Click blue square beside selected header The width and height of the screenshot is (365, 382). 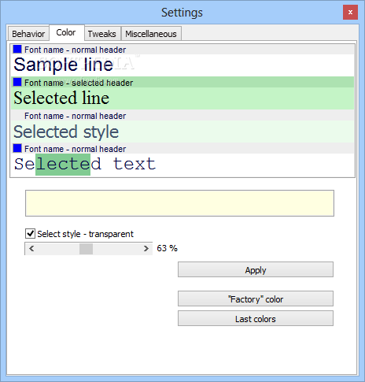[x=17, y=82]
